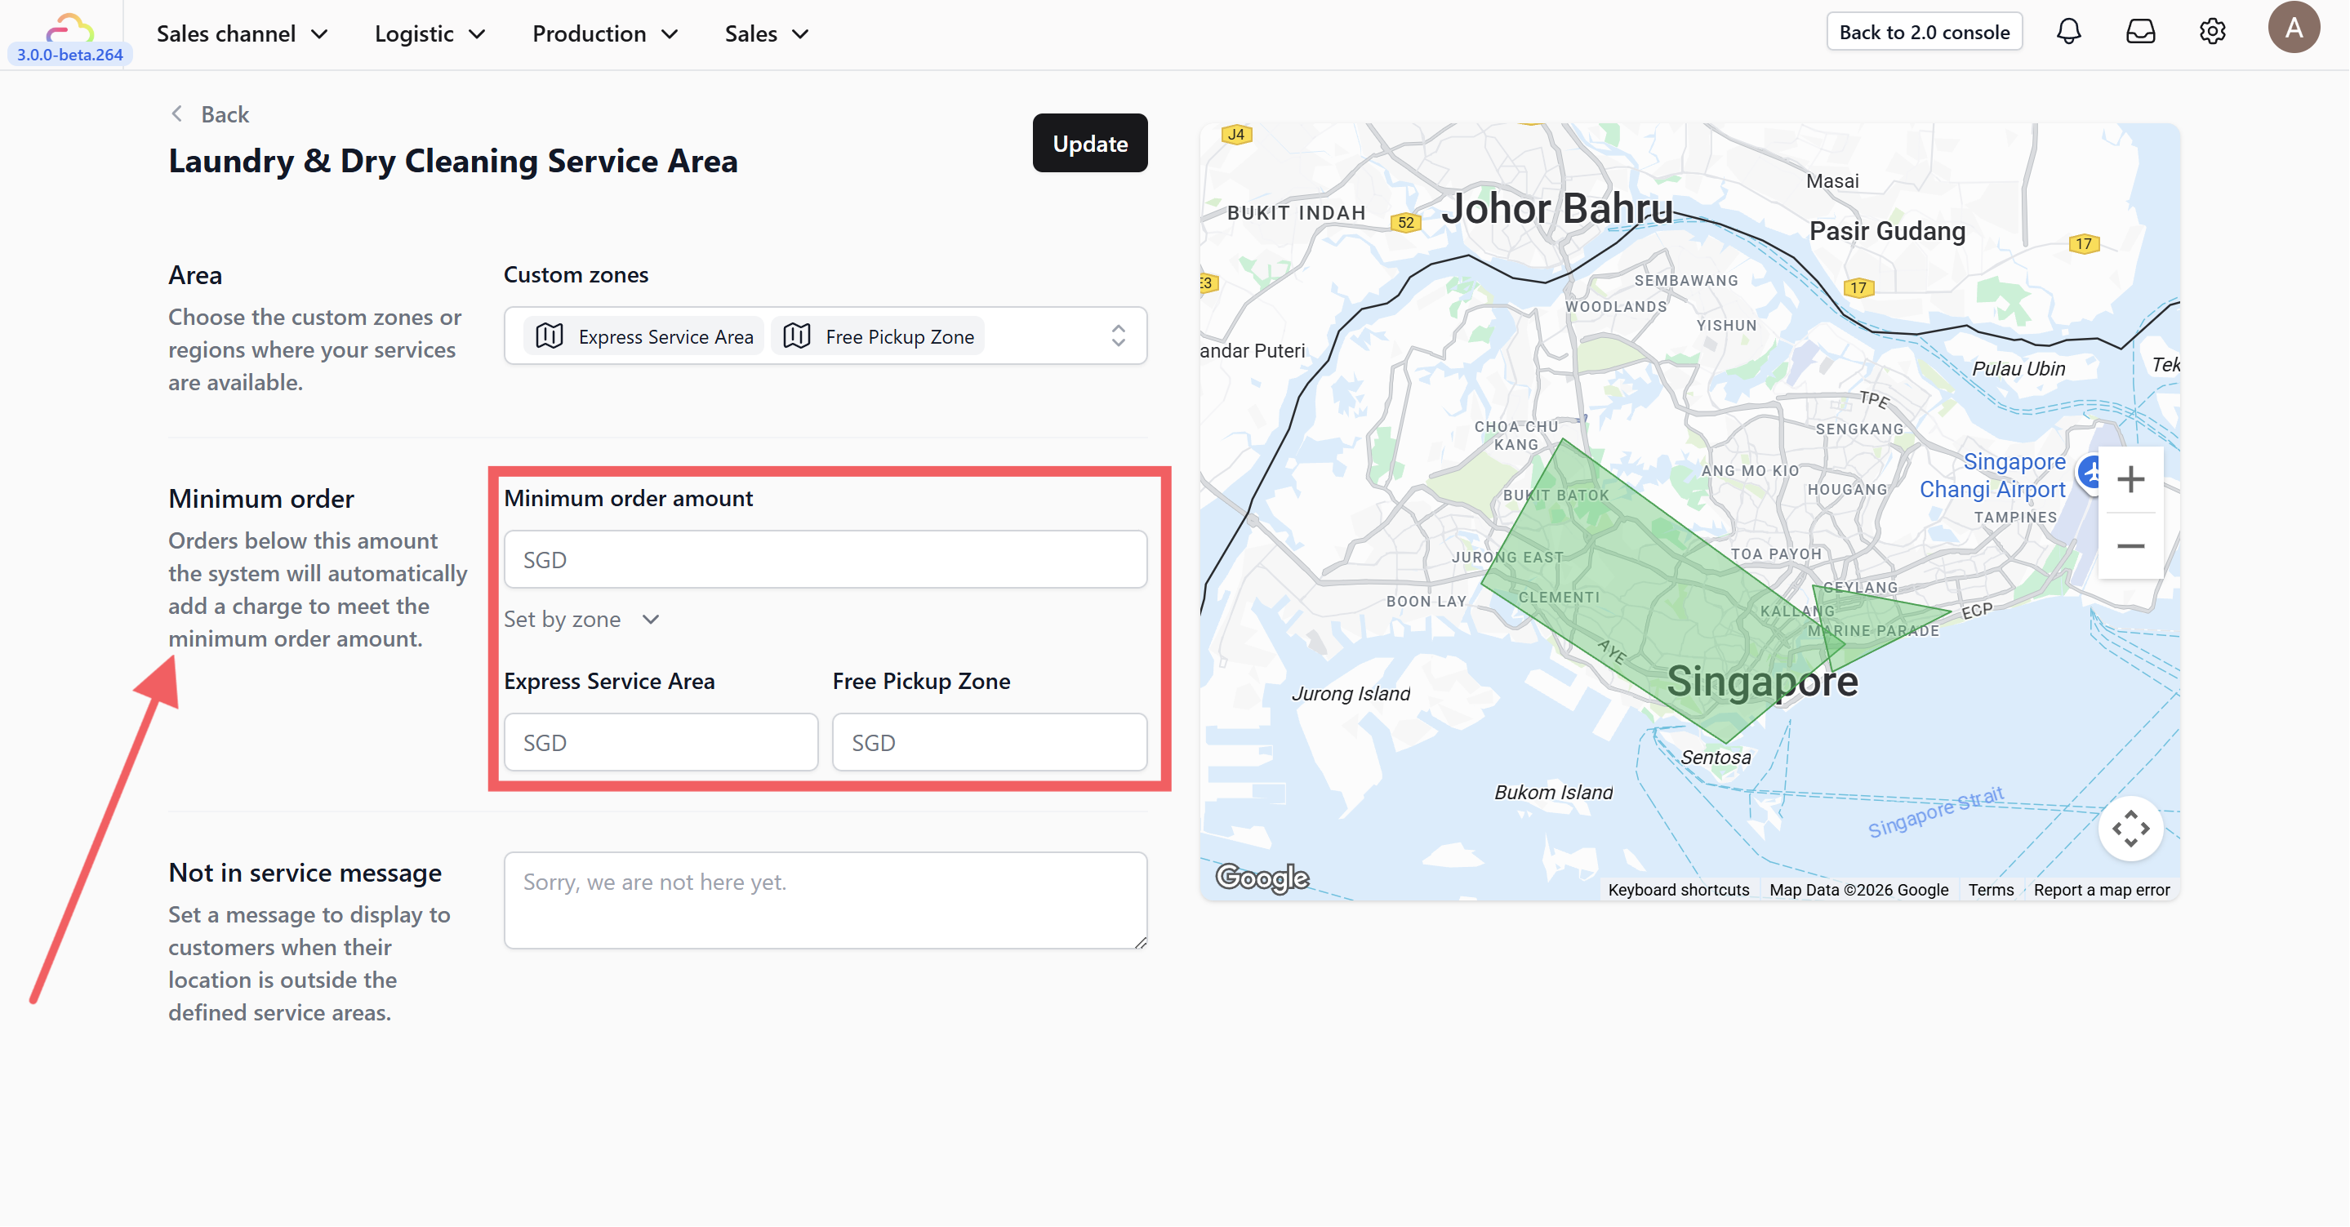The image size is (2350, 1227).
Task: Click the map pan control icon
Action: (2130, 829)
